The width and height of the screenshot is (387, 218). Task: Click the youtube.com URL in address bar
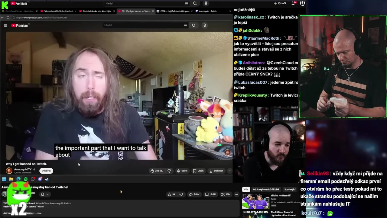click(42, 18)
